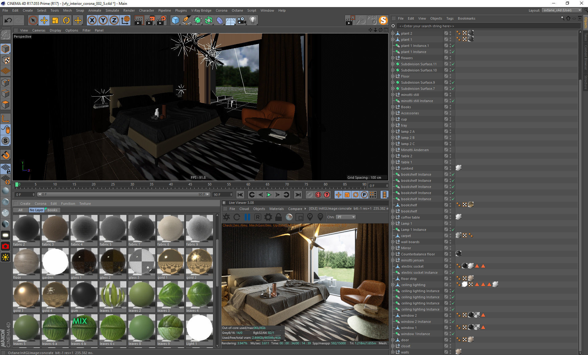588x355 pixels.
Task: Select the books layer filter
Action: point(52,210)
